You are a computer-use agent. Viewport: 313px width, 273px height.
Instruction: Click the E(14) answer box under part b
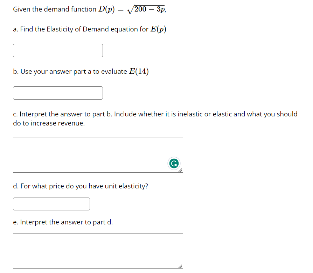click(58, 93)
